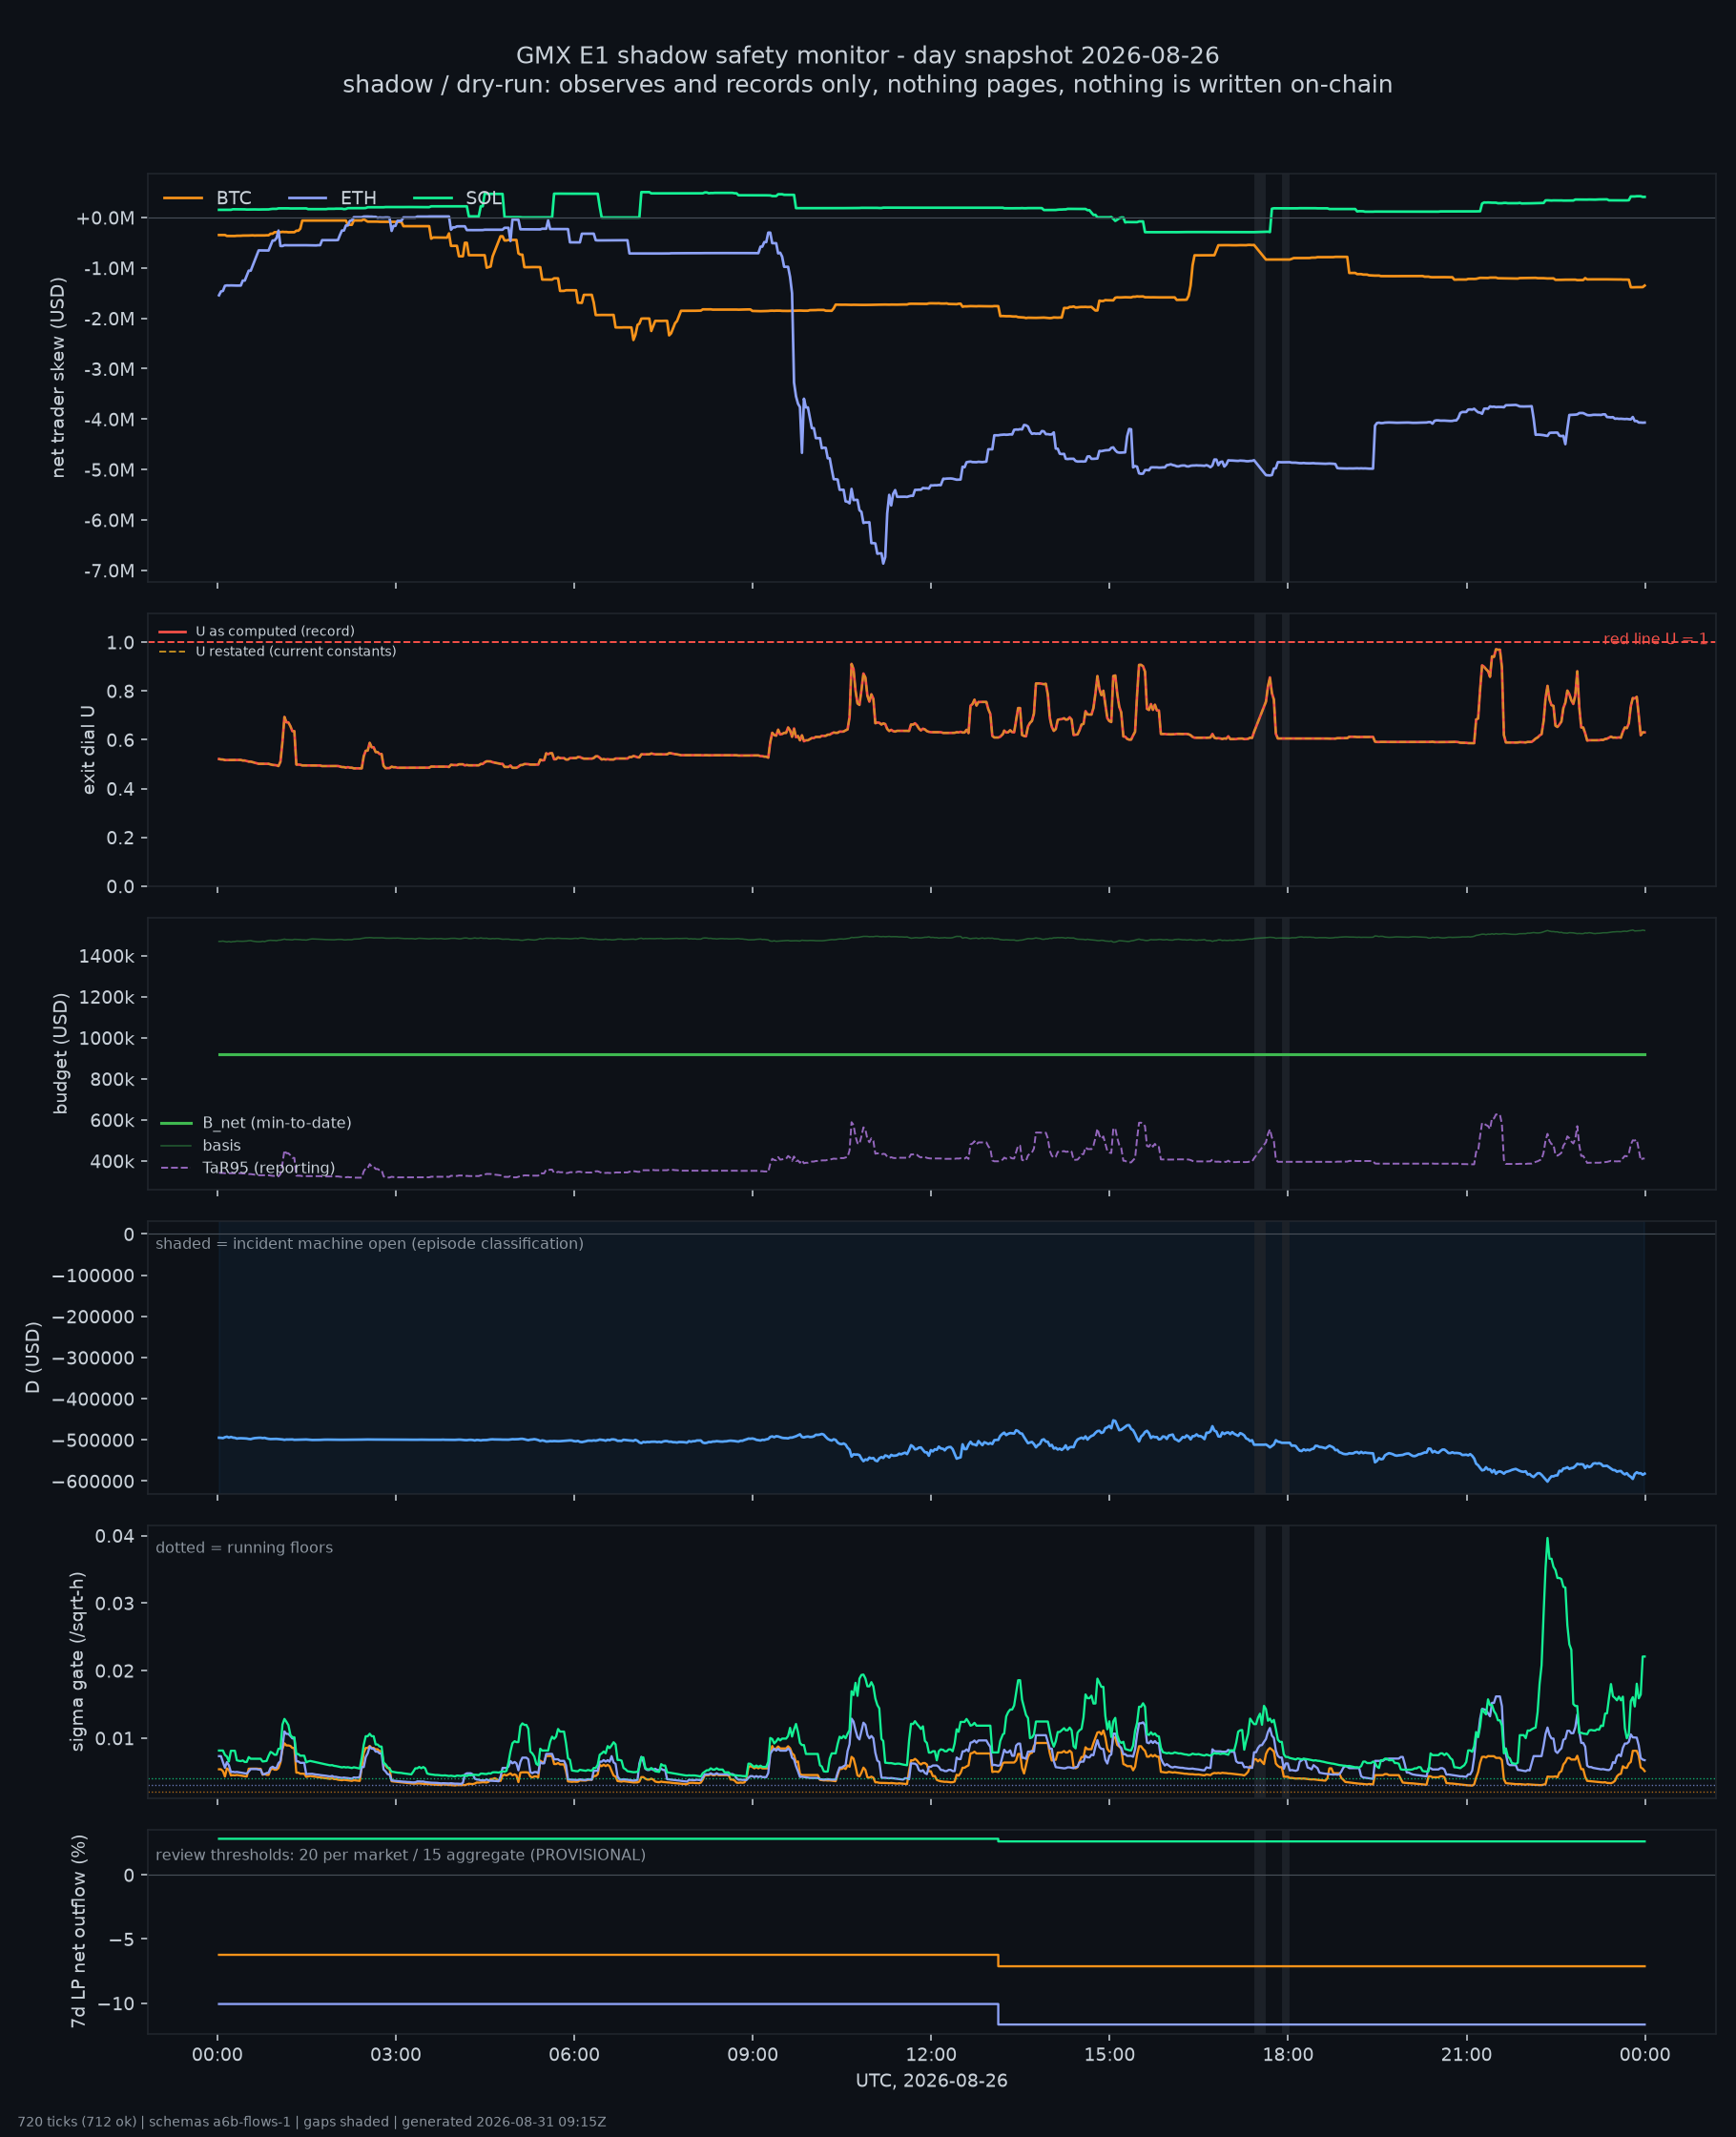1736x2137 pixels.
Task: Click the 'dotted = running floors' annotation
Action: click(244, 1547)
